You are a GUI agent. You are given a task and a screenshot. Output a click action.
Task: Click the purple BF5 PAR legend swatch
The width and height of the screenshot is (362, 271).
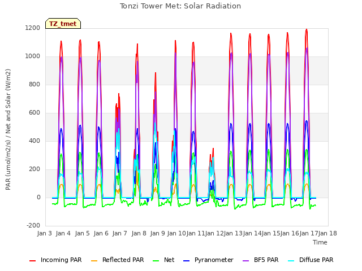pyautogui.click(x=246, y=261)
